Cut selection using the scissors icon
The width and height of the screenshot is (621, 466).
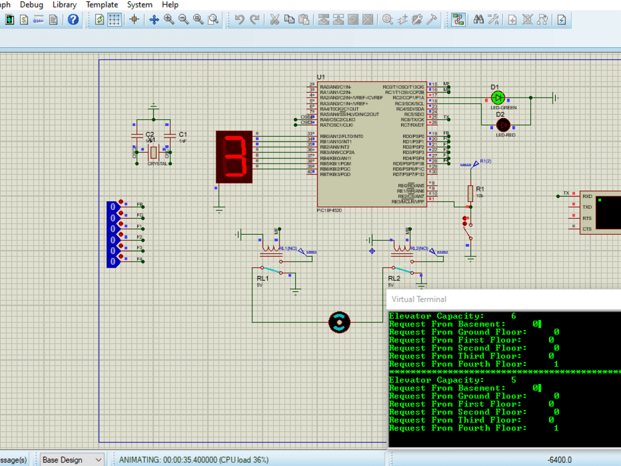click(x=274, y=19)
